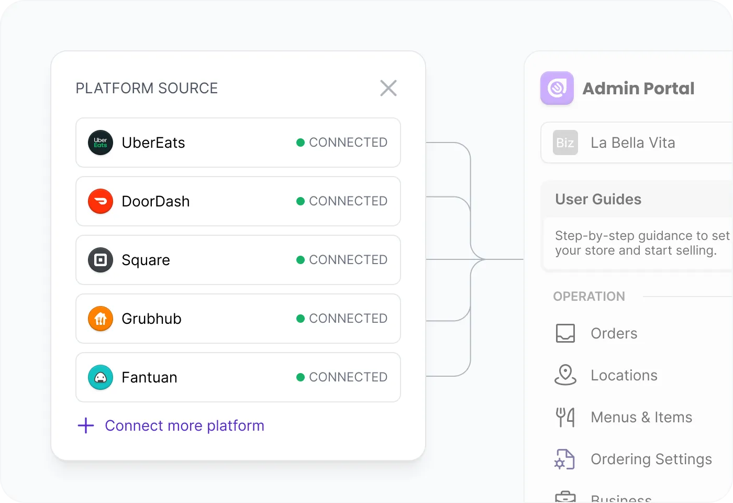The width and height of the screenshot is (733, 503).
Task: Open the Connect more platform link
Action: click(x=184, y=425)
